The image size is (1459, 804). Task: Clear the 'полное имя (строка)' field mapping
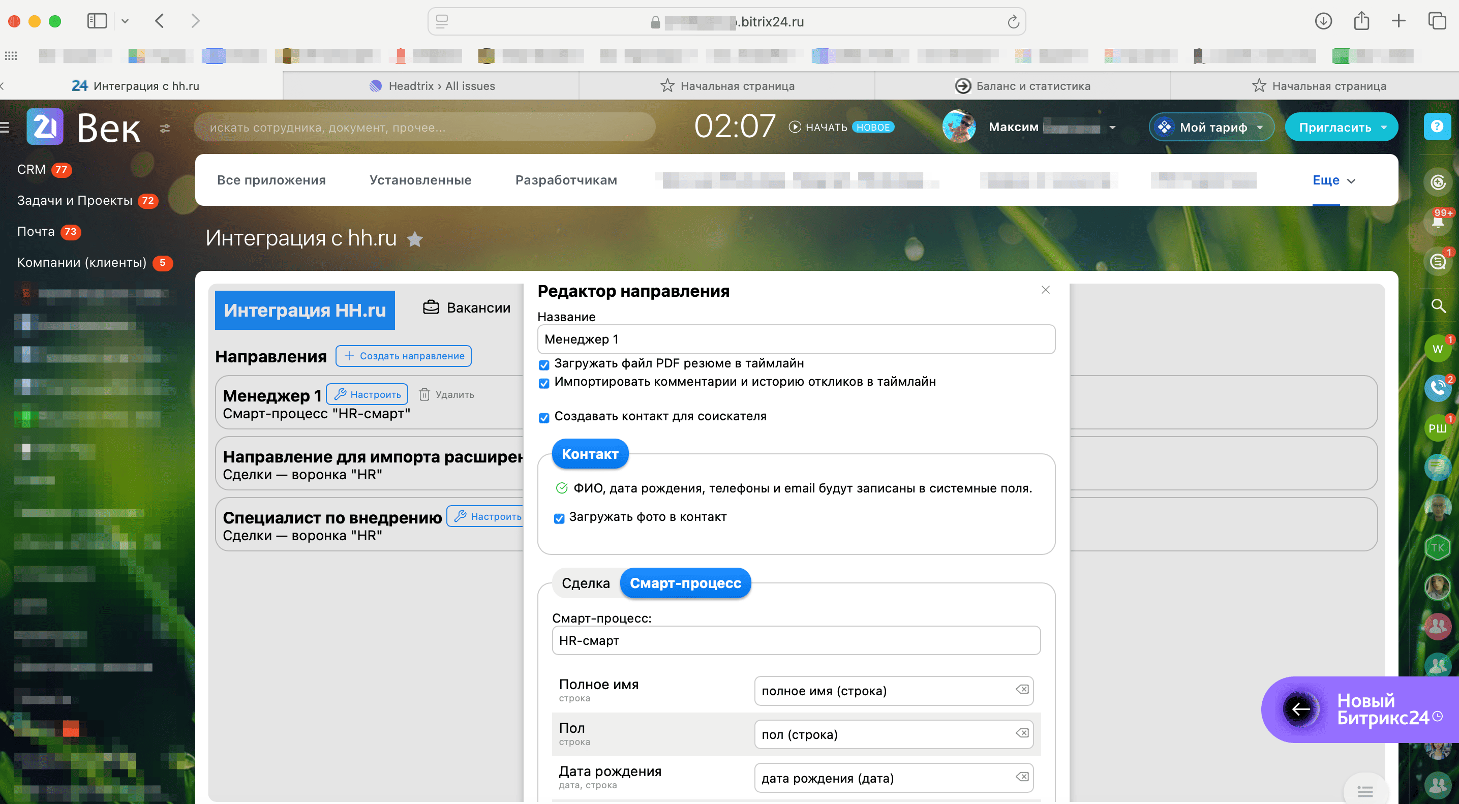tap(1022, 690)
